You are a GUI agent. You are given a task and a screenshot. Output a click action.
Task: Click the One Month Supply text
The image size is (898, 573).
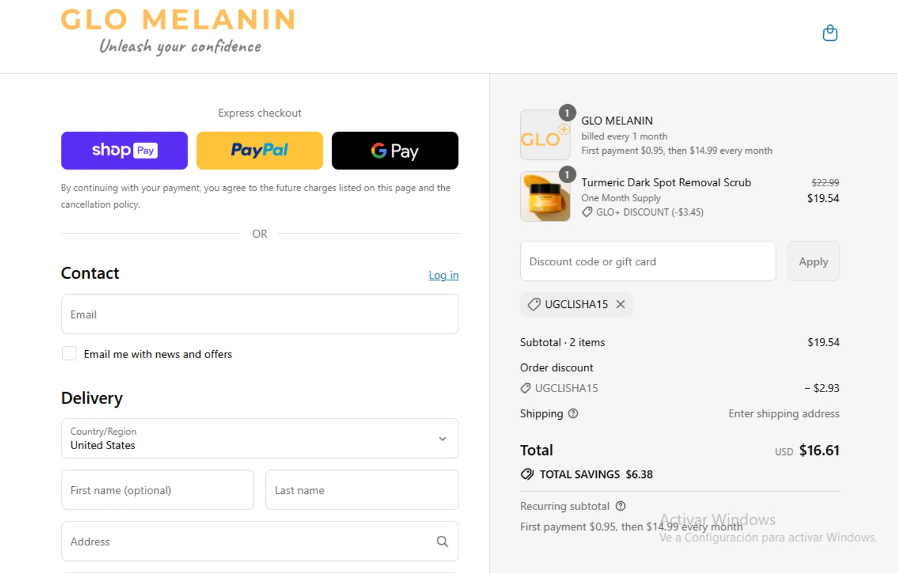point(621,198)
